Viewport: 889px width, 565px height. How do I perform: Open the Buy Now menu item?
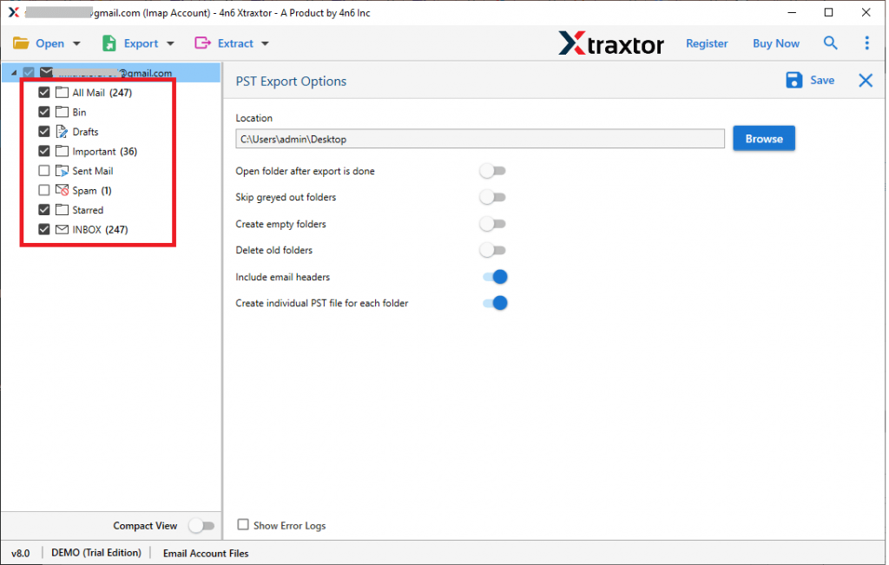tap(775, 43)
